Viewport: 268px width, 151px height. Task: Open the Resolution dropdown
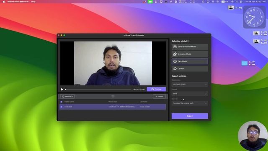coord(190,84)
